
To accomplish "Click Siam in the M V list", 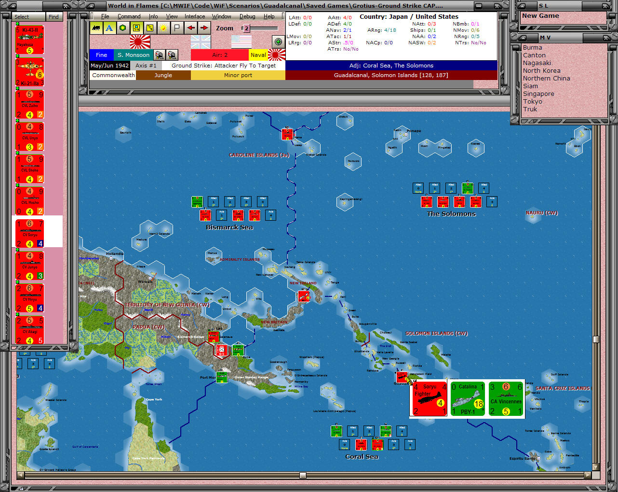I will pyautogui.click(x=530, y=86).
